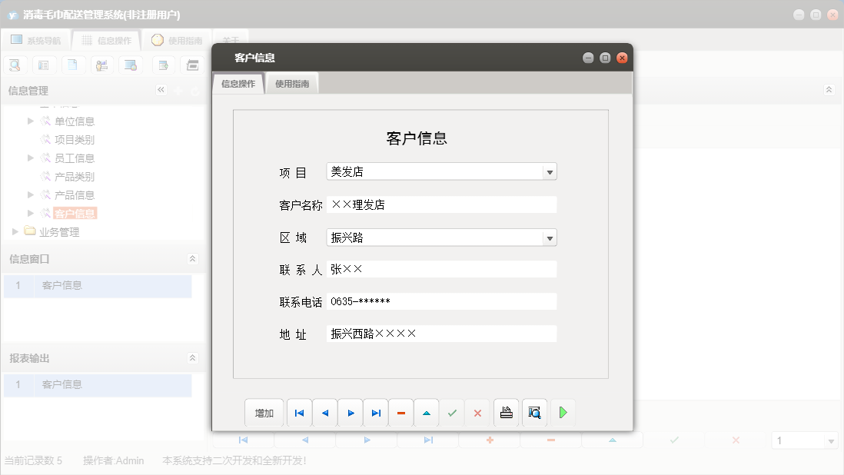Open the 项目 dropdown showing 美发店
Screen dimensions: 844x475
[x=550, y=171]
